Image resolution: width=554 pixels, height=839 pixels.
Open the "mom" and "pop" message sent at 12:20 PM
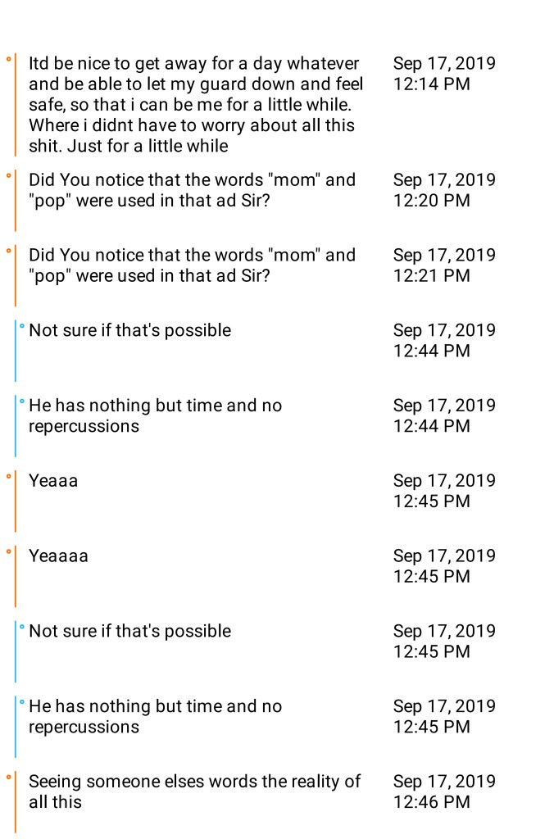tap(192, 190)
